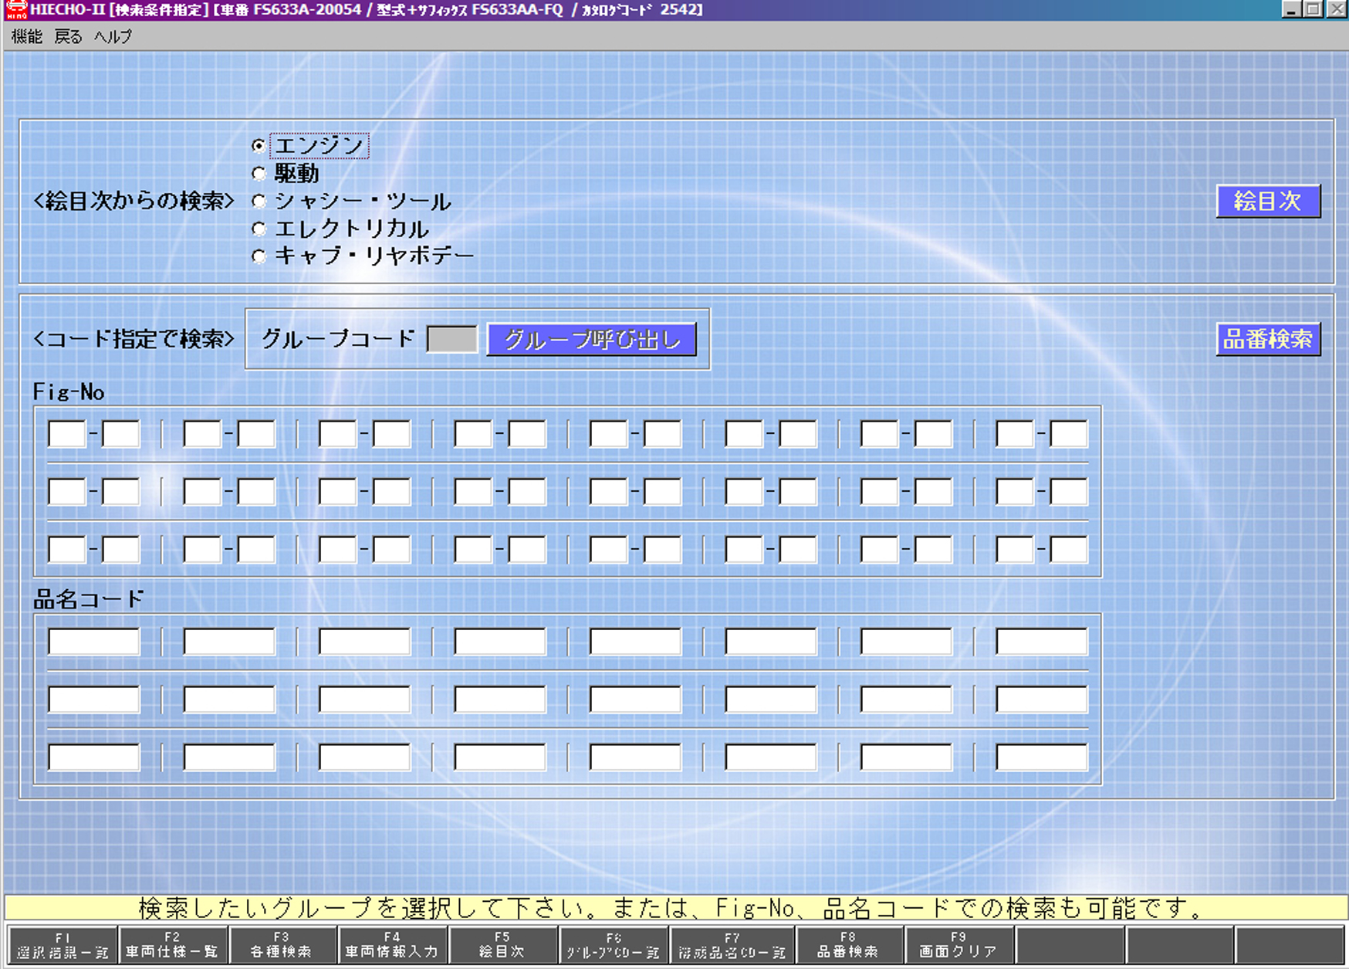Select the エレクトリカル radio button
This screenshot has width=1349, height=969.
(x=259, y=229)
